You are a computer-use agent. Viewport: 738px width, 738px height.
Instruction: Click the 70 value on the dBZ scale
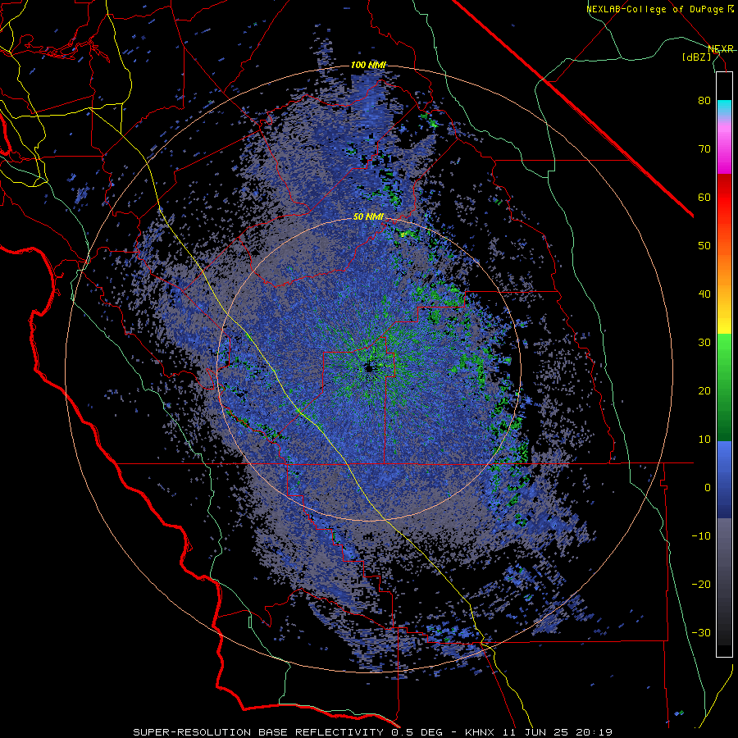tap(704, 149)
